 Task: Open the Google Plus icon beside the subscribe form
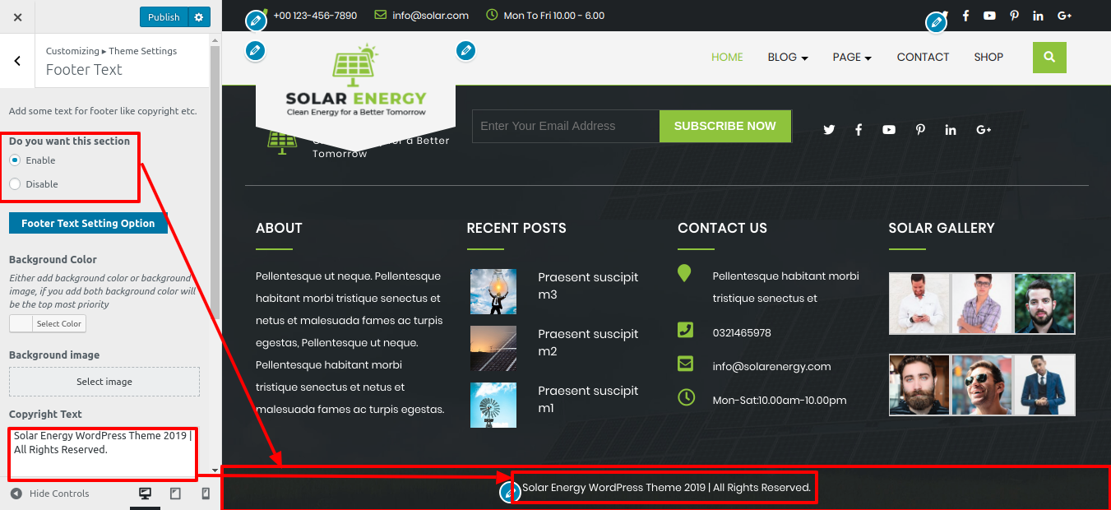[x=984, y=130]
